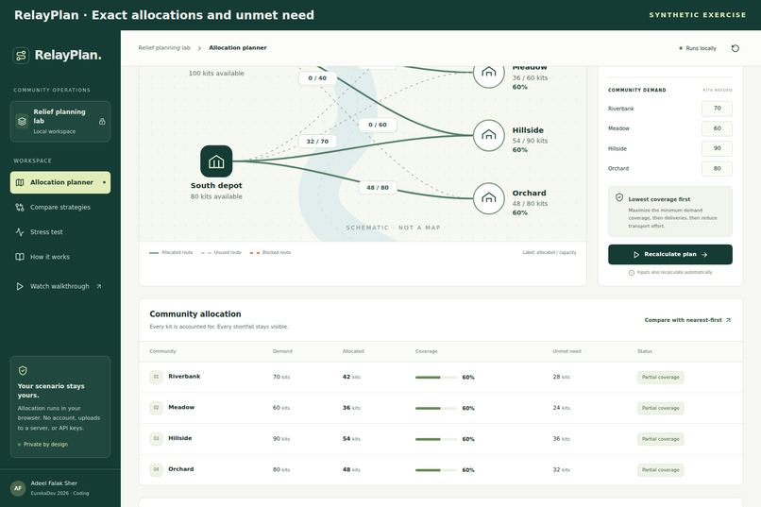Click the 0 / 60 route label

pos(378,125)
